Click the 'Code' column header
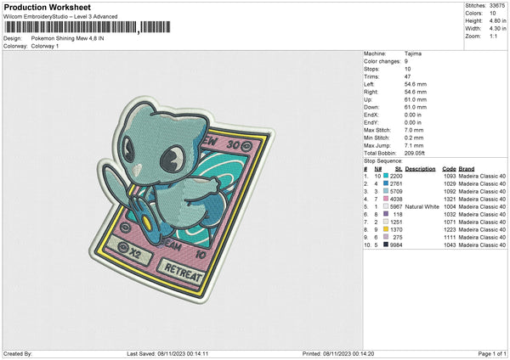Viewport: 510px width, 360px height. click(x=449, y=168)
